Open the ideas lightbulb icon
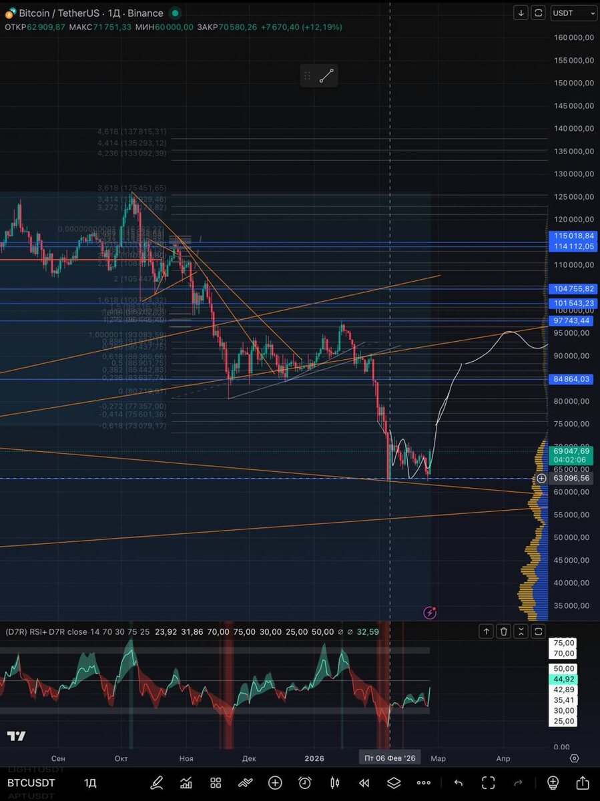 pyautogui.click(x=553, y=782)
